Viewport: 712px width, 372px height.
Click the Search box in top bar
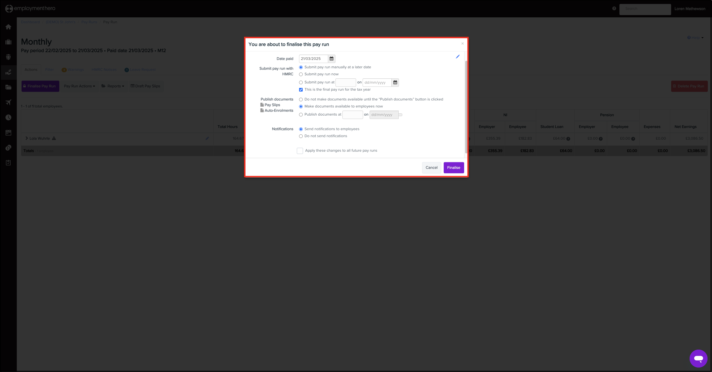(645, 9)
